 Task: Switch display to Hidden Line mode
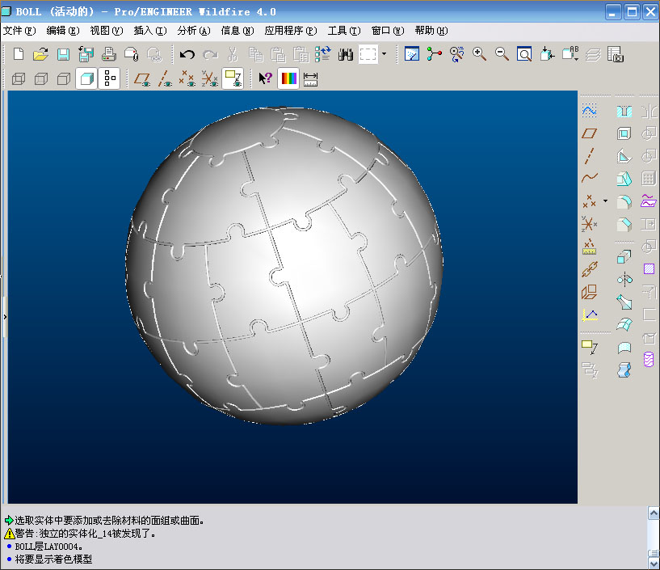point(41,78)
